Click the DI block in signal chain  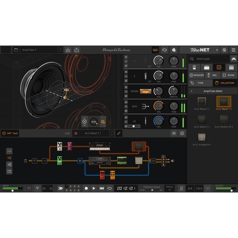pos(80,161)
